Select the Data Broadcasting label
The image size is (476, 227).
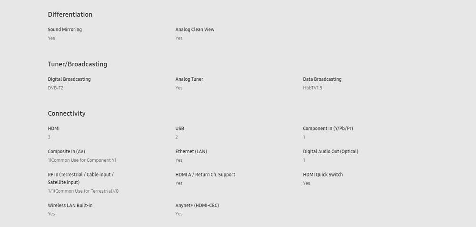click(322, 79)
